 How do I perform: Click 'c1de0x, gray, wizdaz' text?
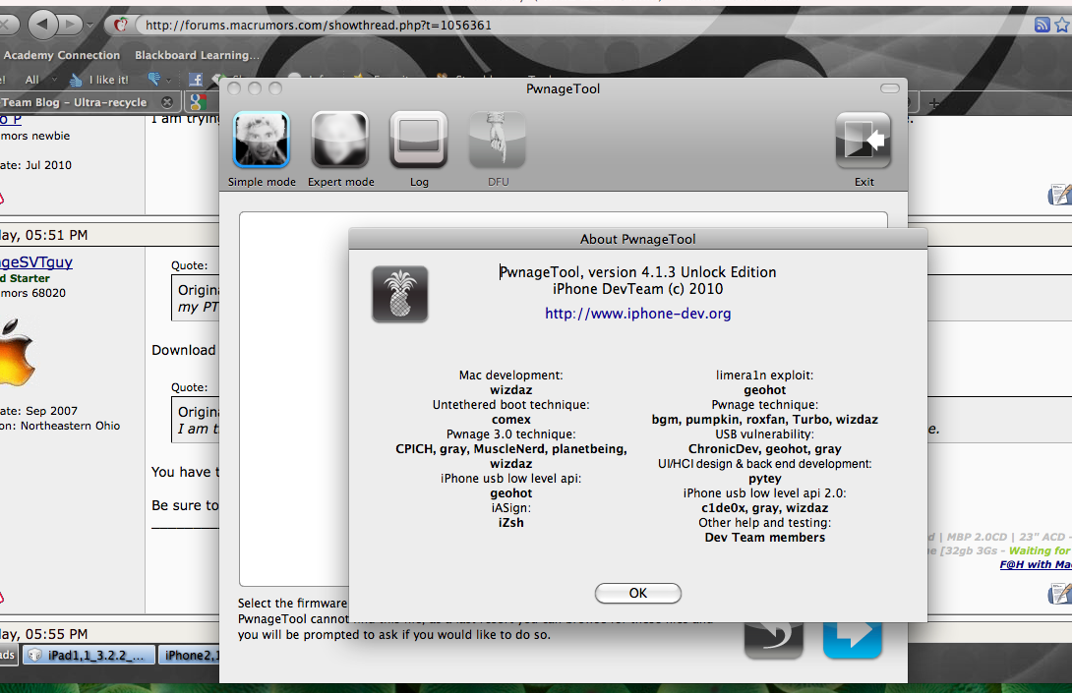pos(764,508)
